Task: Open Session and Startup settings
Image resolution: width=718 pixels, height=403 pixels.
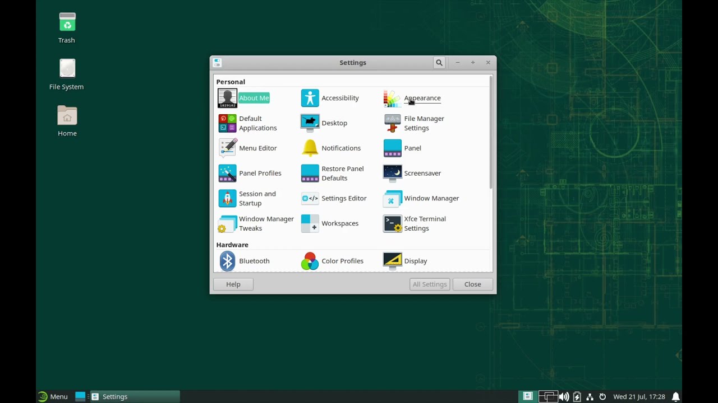Action: [247, 199]
